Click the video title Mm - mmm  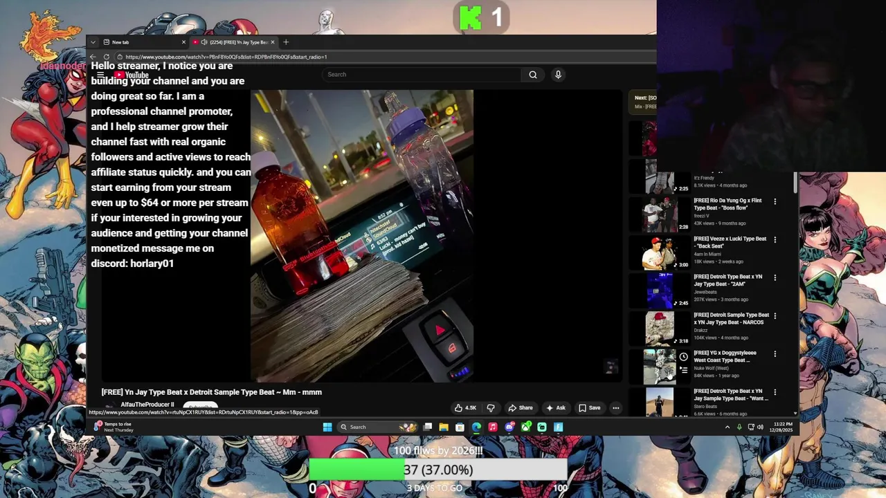pyautogui.click(x=212, y=392)
